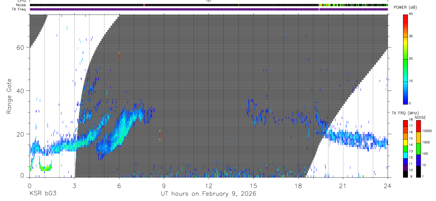Click the 24 tick on UT hours axis
This screenshot has width=436, height=201.
click(x=388, y=186)
